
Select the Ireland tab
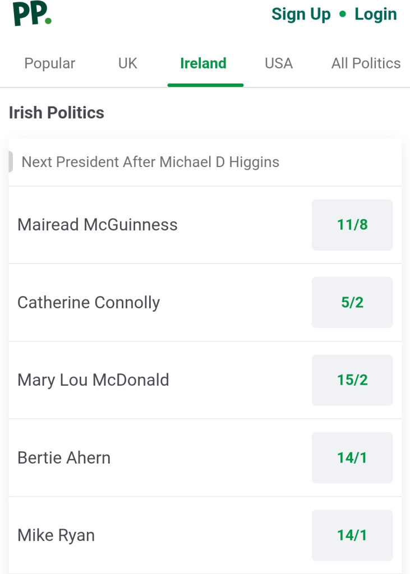click(x=204, y=63)
